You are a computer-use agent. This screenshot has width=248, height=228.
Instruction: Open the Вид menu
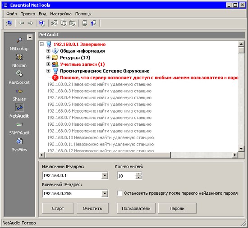pyautogui.click(x=42, y=14)
